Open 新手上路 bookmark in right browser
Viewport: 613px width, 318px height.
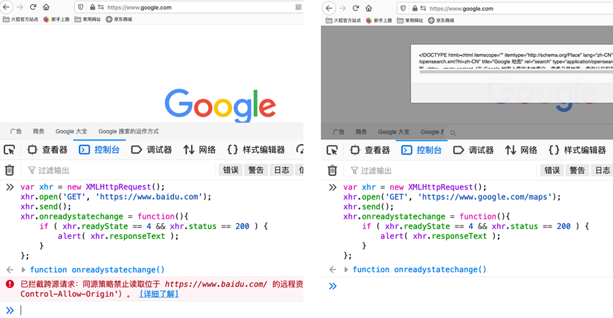(379, 20)
